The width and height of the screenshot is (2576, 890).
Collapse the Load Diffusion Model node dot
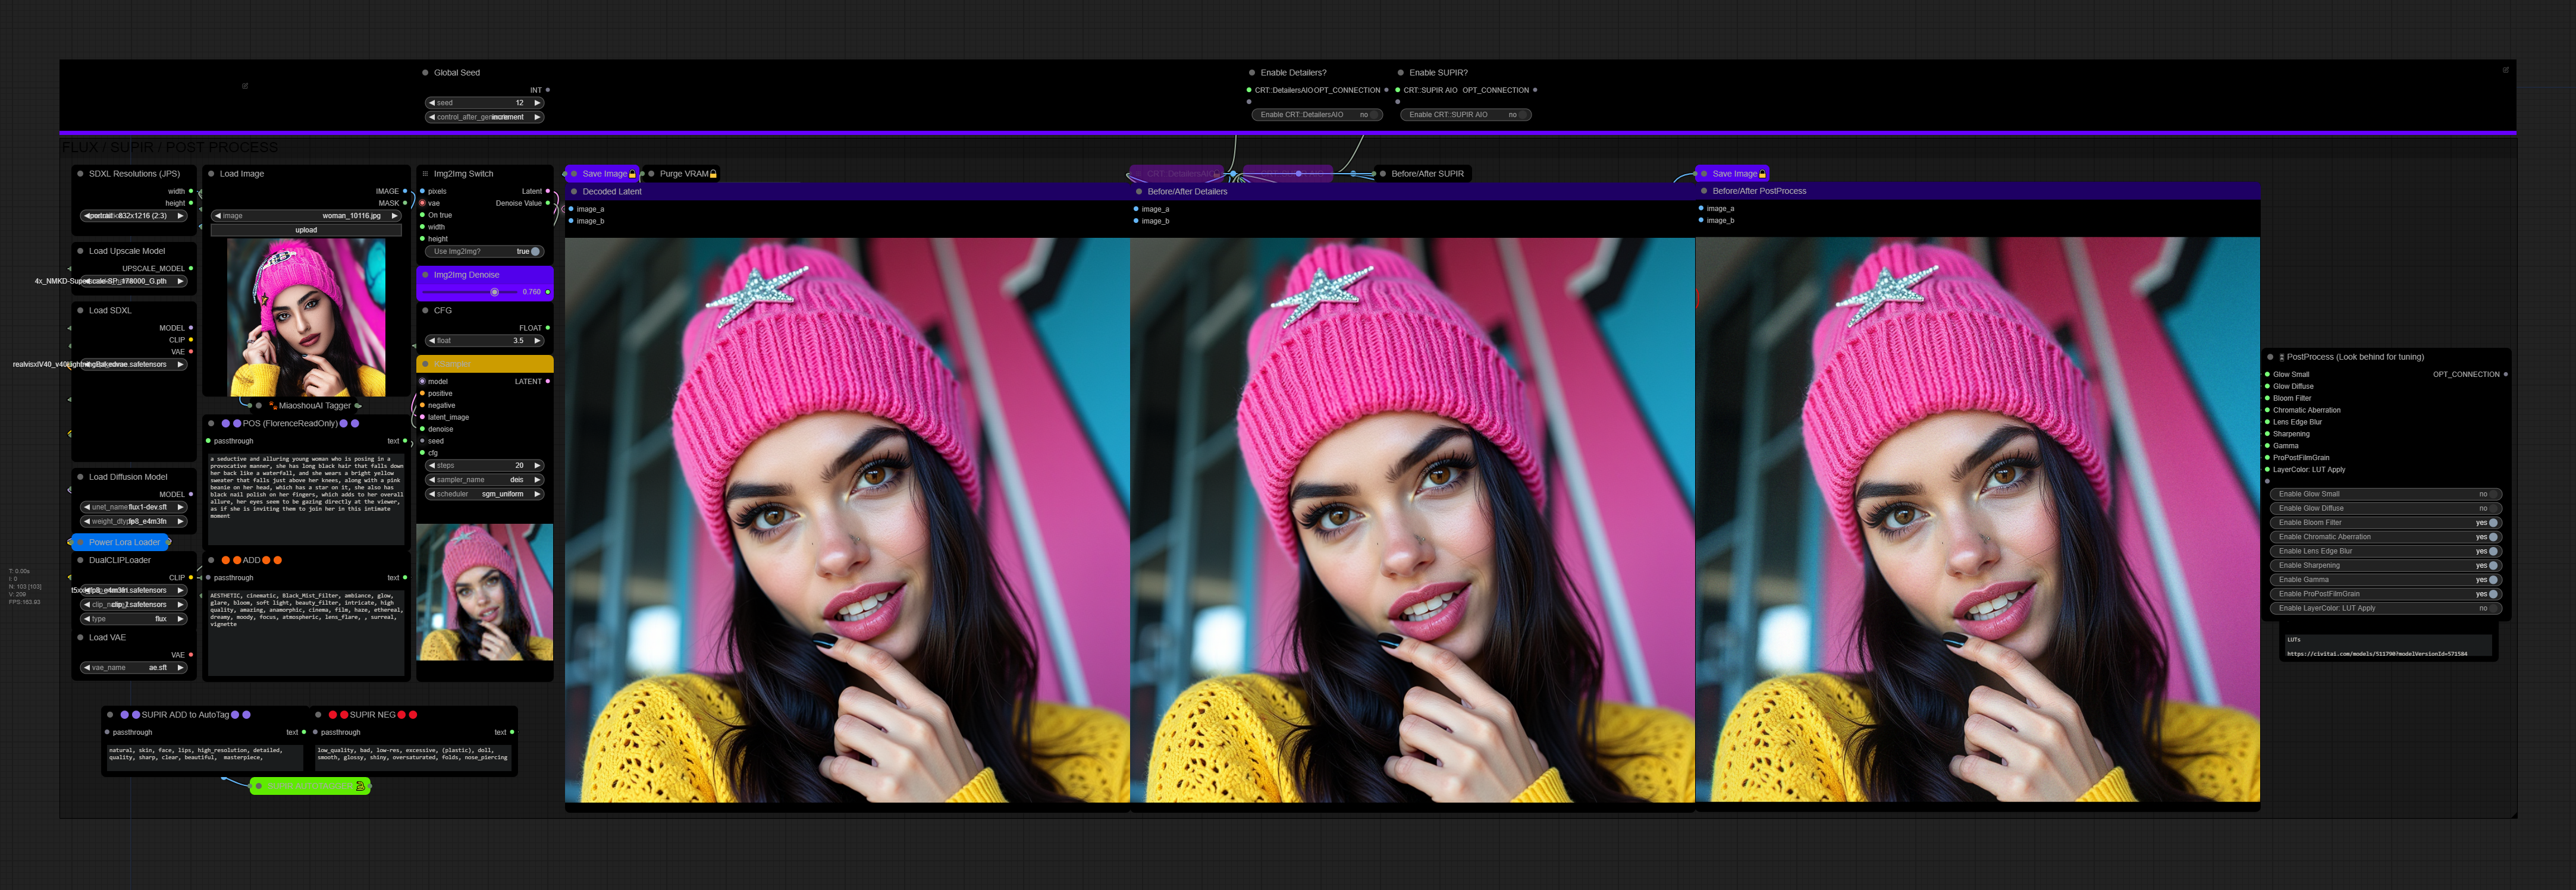80,477
